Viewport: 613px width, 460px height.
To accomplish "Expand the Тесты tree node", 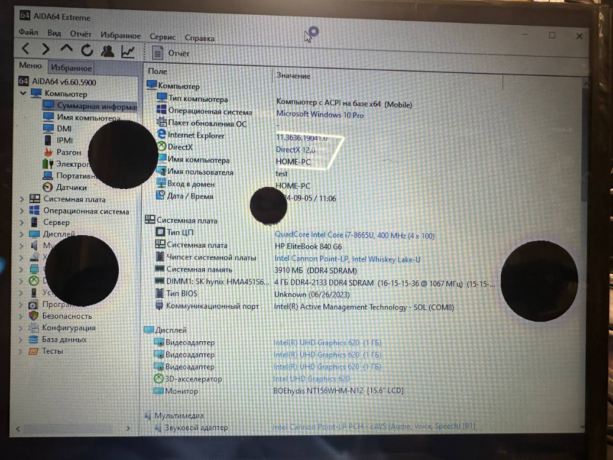I will point(21,351).
